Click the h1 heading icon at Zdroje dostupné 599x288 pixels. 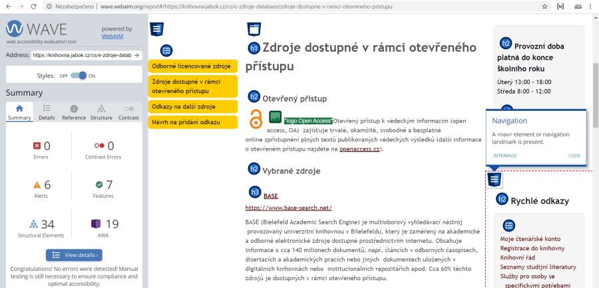[x=254, y=48]
